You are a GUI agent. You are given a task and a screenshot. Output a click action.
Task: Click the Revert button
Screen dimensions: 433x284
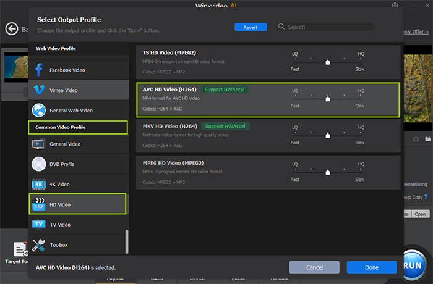coord(251,27)
